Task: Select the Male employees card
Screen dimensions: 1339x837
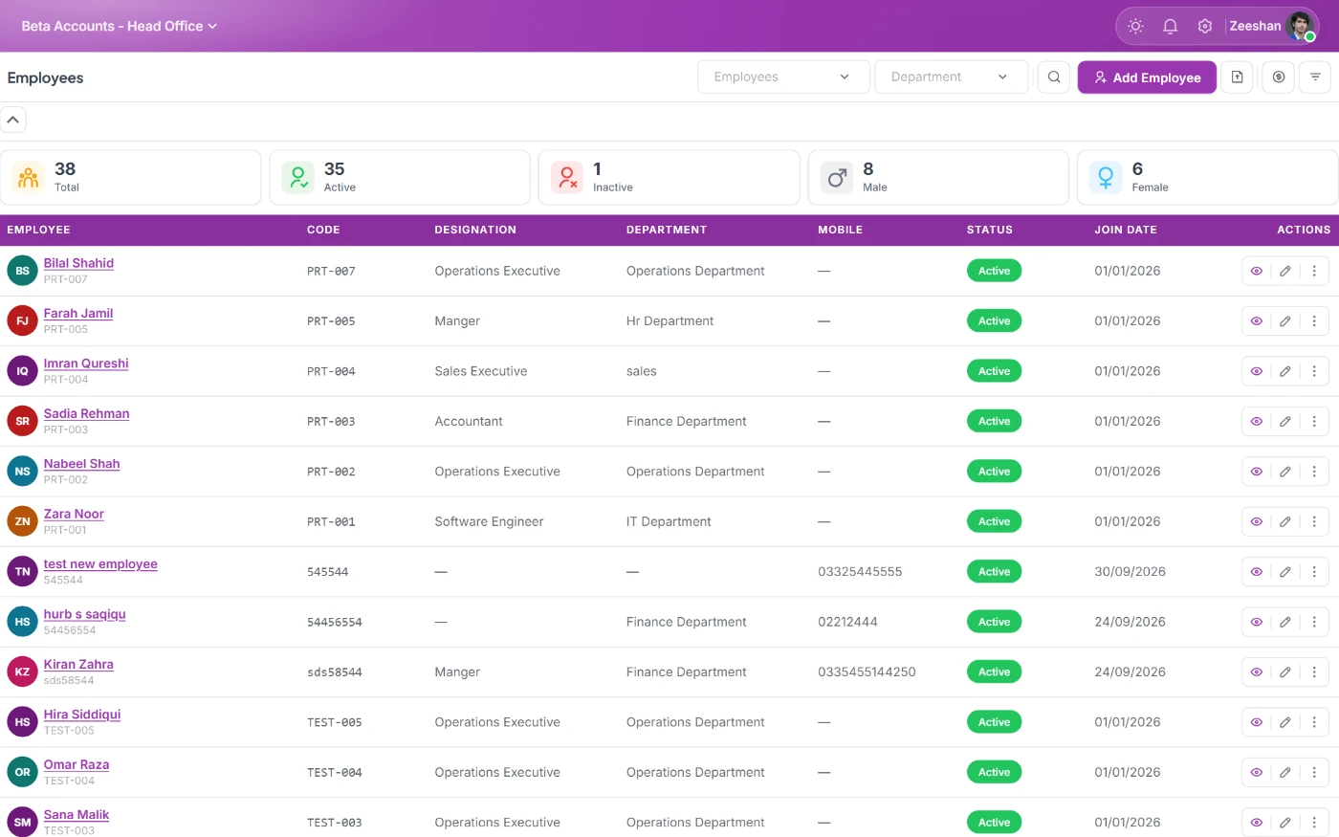Action: click(x=938, y=177)
